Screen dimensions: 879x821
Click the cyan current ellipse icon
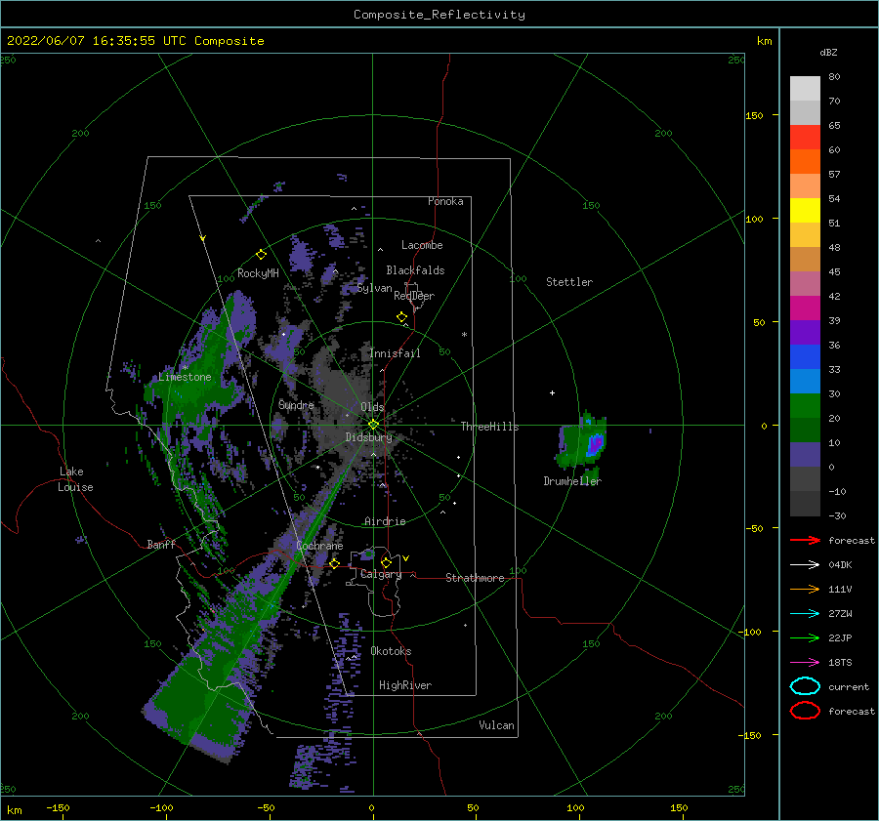(805, 686)
